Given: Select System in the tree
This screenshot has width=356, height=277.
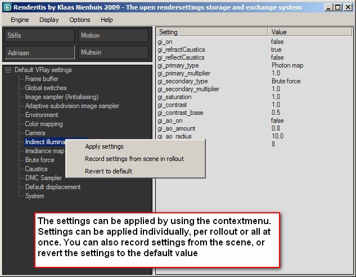Looking at the screenshot, I should (34, 196).
